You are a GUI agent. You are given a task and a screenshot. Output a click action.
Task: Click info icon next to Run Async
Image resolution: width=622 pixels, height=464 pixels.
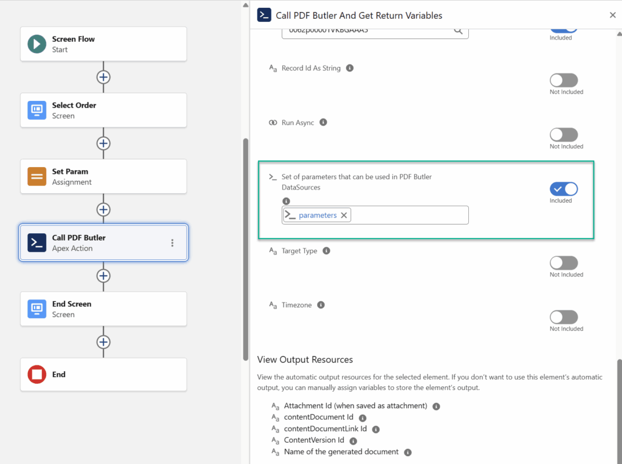(x=323, y=122)
